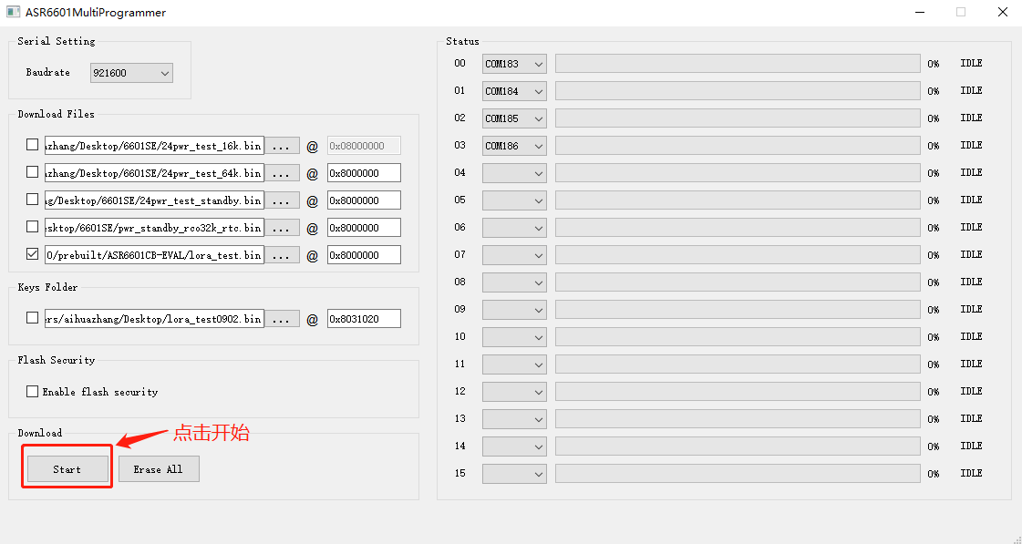
Task: Check the Keys Folder lora_test0902.bin checkbox
Action: click(x=32, y=318)
